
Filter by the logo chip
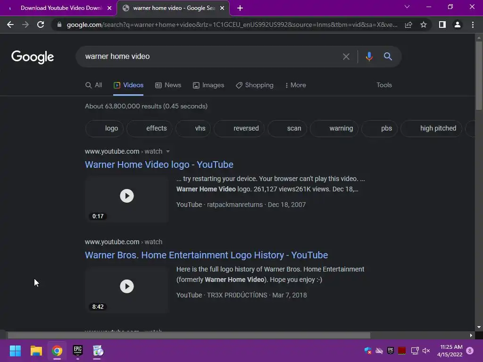pyautogui.click(x=104, y=128)
